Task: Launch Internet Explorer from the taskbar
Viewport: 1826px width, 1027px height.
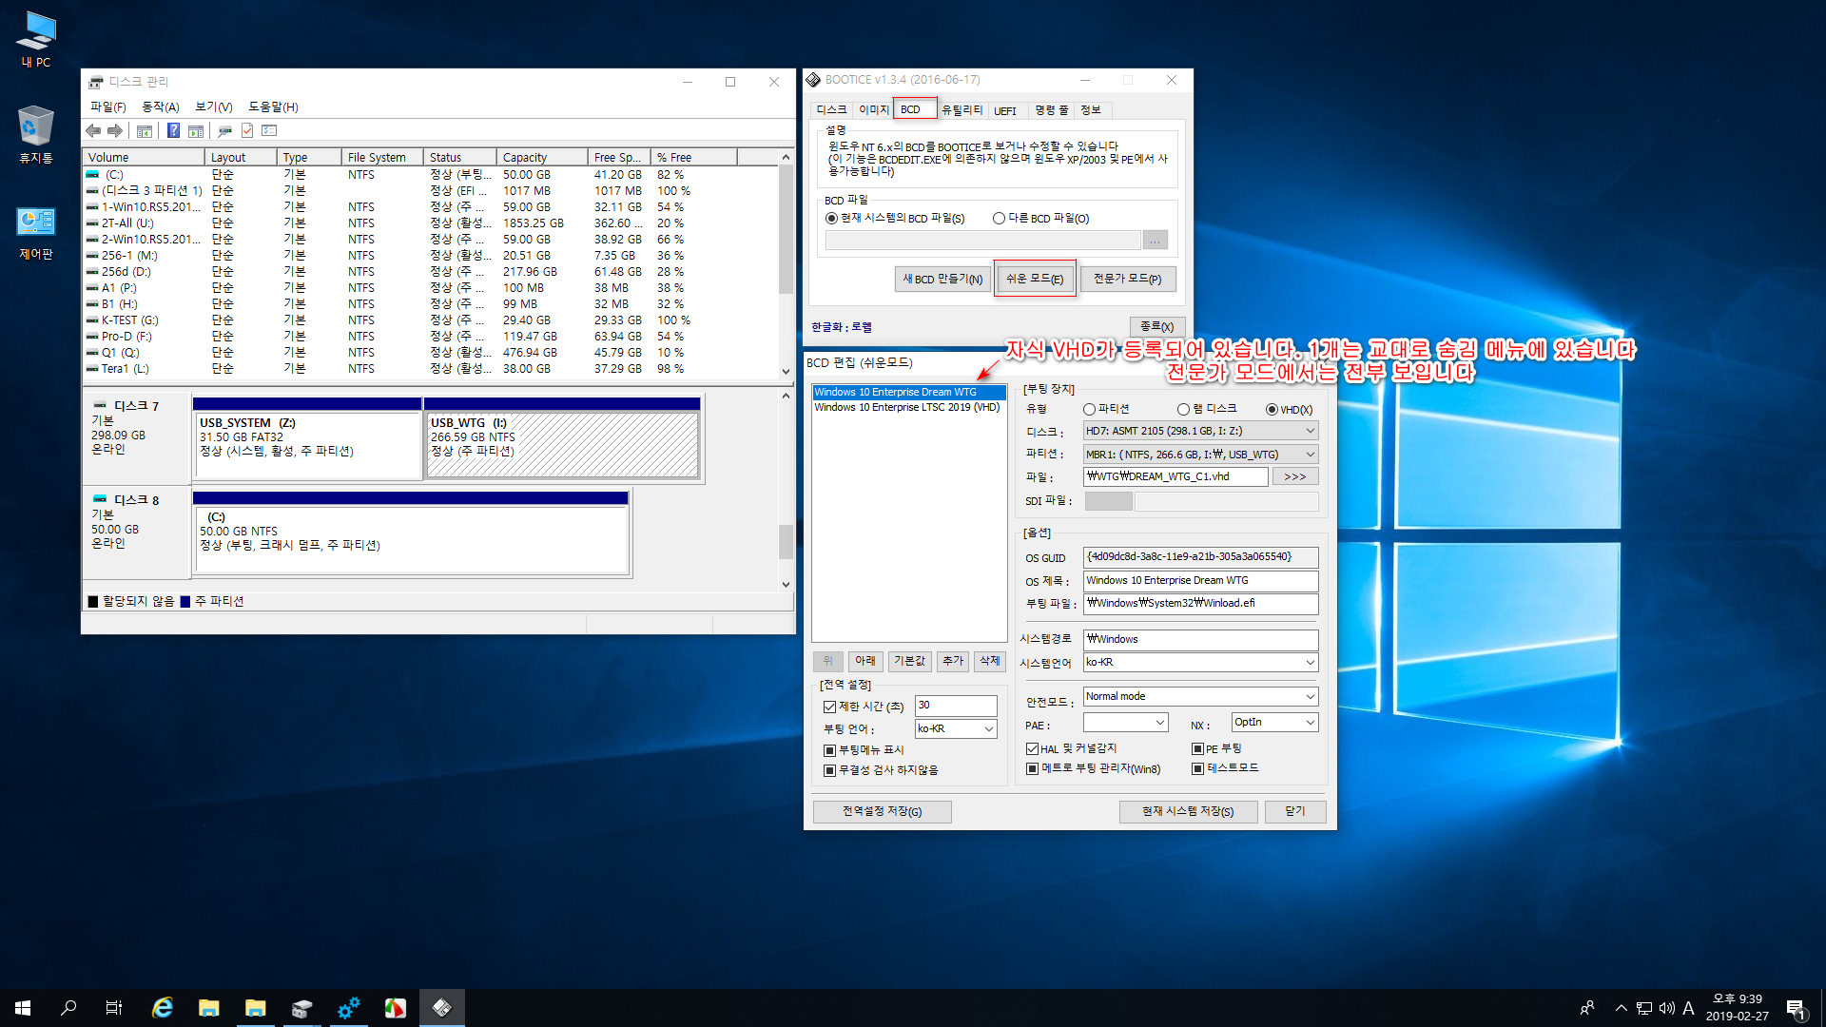Action: pyautogui.click(x=163, y=1008)
